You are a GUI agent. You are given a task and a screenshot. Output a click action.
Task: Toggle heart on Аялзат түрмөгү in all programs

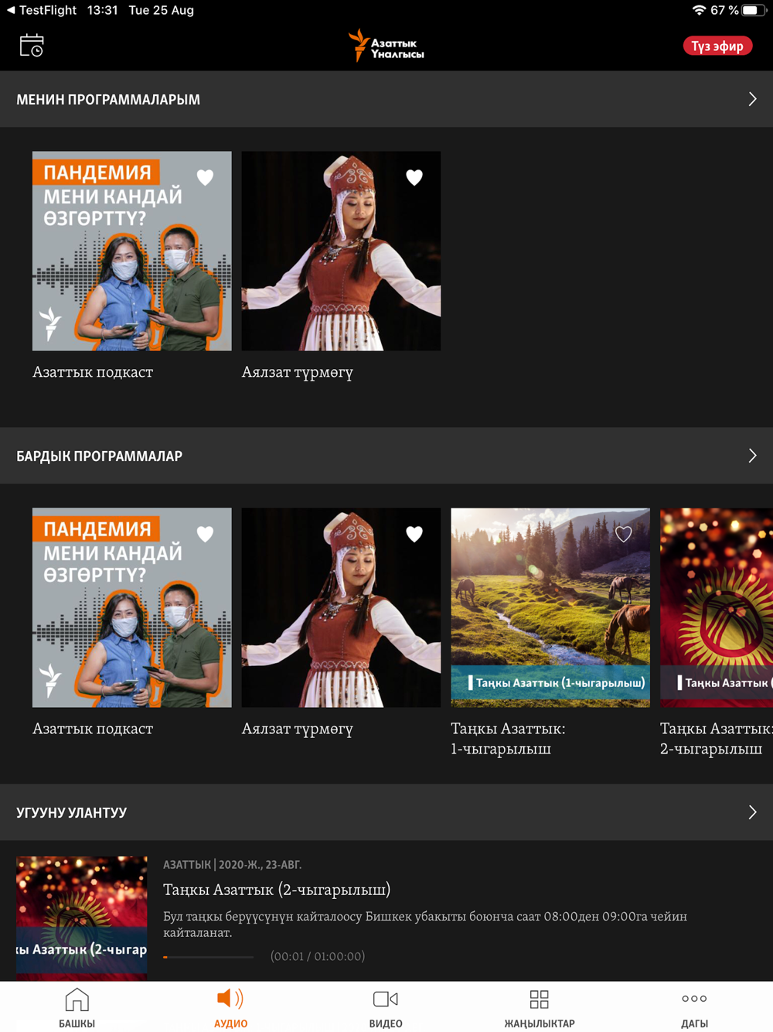point(414,534)
